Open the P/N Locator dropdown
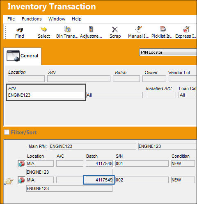 coord(168,52)
